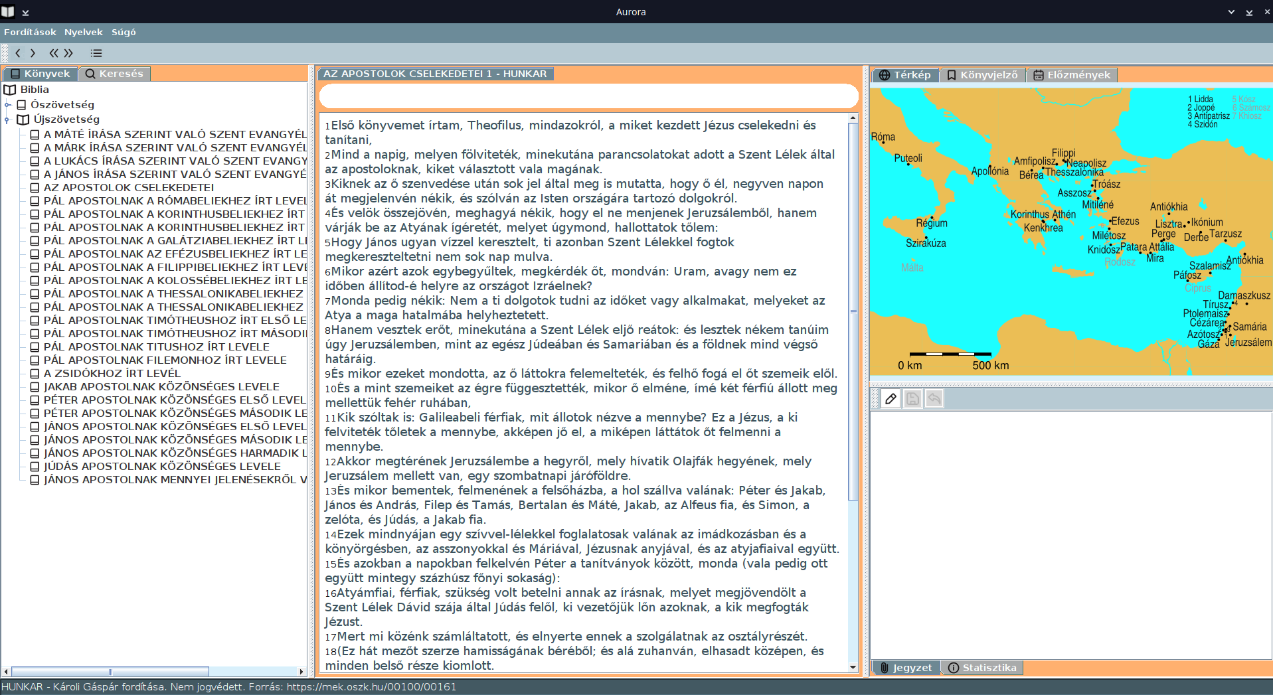Select PÁL APOSTOLNAK A RÓMABELIEKHEZ ÍRT LEVELE
Image resolution: width=1273 pixels, height=695 pixels.
[x=175, y=201]
